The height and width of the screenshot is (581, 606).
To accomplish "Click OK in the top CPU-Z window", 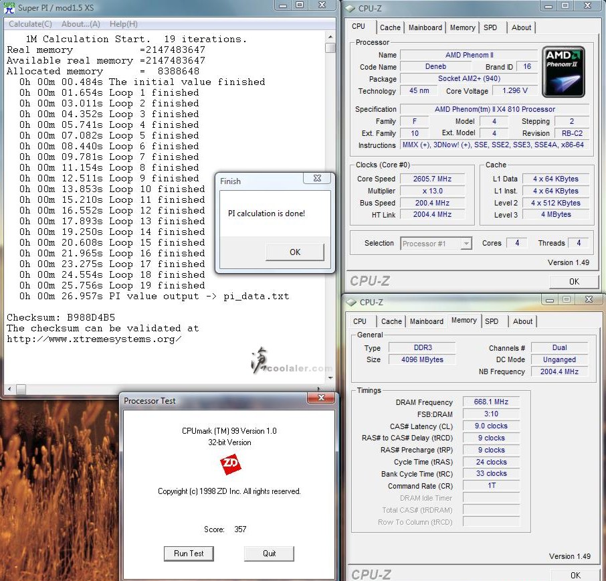I will (x=574, y=282).
